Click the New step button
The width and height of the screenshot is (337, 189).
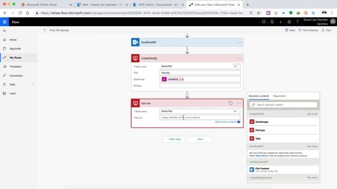tap(174, 139)
